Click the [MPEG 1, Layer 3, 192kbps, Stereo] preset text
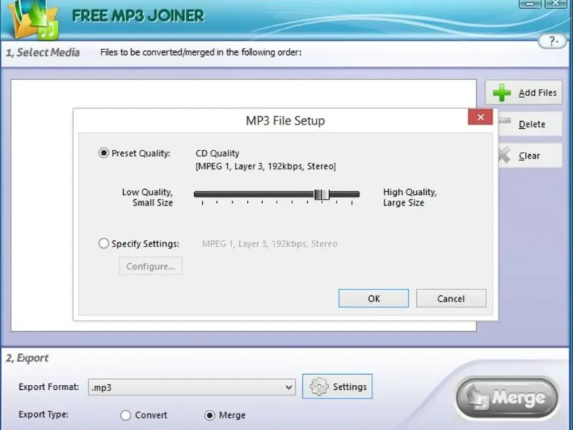The width and height of the screenshot is (573, 430). (x=266, y=166)
